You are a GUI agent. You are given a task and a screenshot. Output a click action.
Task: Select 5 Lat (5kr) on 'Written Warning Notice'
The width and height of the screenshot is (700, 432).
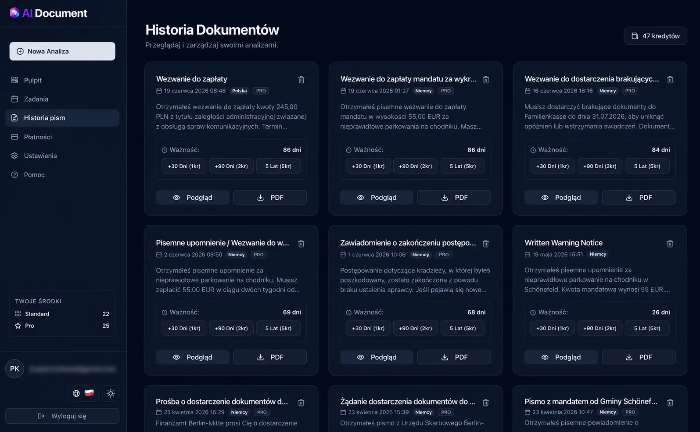[x=647, y=328]
